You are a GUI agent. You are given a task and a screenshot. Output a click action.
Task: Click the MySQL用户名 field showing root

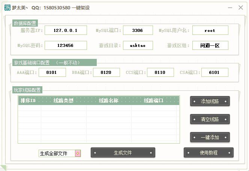[x=210, y=30]
